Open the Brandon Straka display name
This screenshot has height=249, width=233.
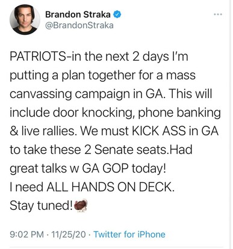pyautogui.click(x=78, y=14)
